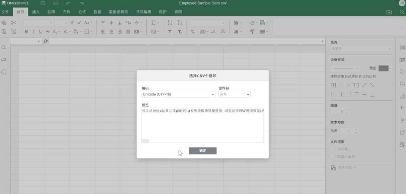Click the Copy icon in toolbar
This screenshot has width=406, height=194.
4,23
